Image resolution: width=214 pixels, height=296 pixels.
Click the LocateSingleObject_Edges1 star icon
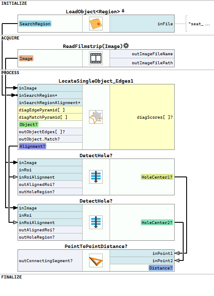pos(96,117)
